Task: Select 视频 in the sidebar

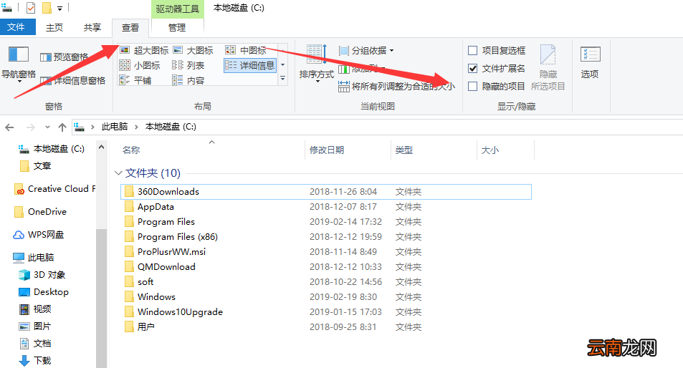Action: [x=36, y=309]
